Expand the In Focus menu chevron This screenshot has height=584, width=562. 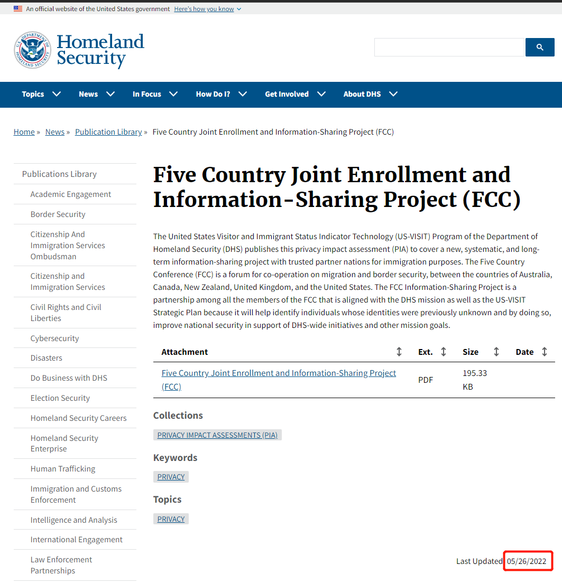point(173,94)
